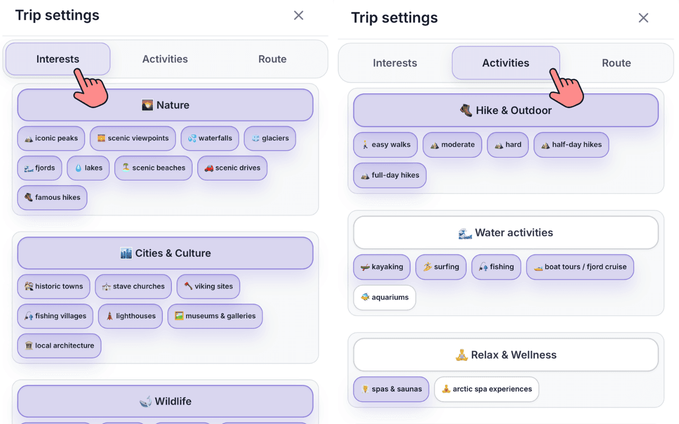Enable the Hike & Outdoor category
The height and width of the screenshot is (424, 679).
point(505,110)
